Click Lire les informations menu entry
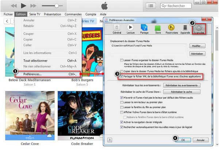The image size is (219, 150). 48,53
